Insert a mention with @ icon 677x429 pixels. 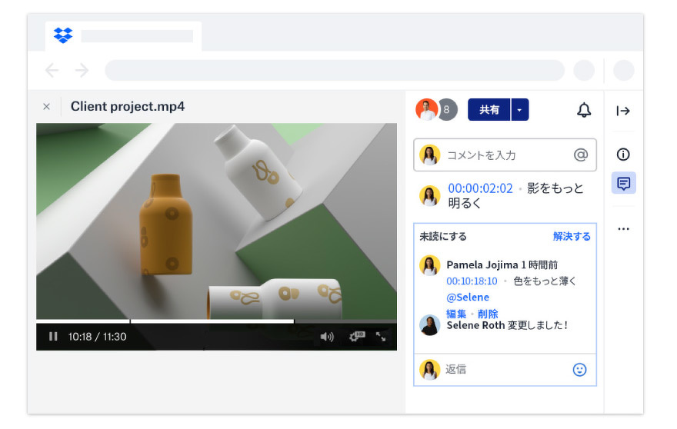click(x=581, y=155)
